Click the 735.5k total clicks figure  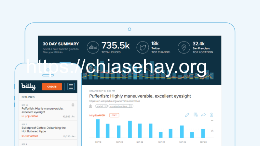[116, 45]
